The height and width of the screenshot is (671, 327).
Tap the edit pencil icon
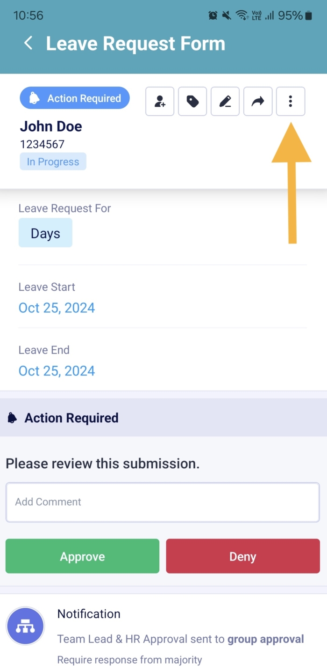click(x=225, y=101)
